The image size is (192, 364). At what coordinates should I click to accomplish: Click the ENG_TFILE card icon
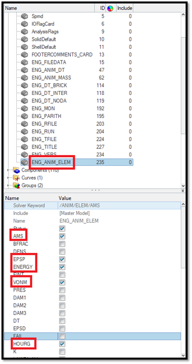tap(25, 139)
